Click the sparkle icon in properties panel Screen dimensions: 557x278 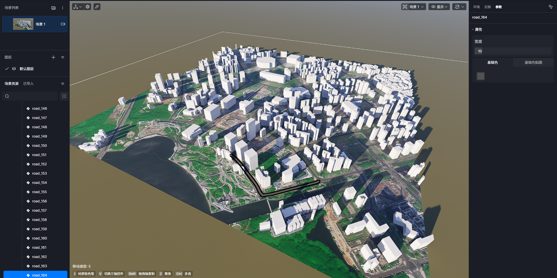click(x=550, y=7)
